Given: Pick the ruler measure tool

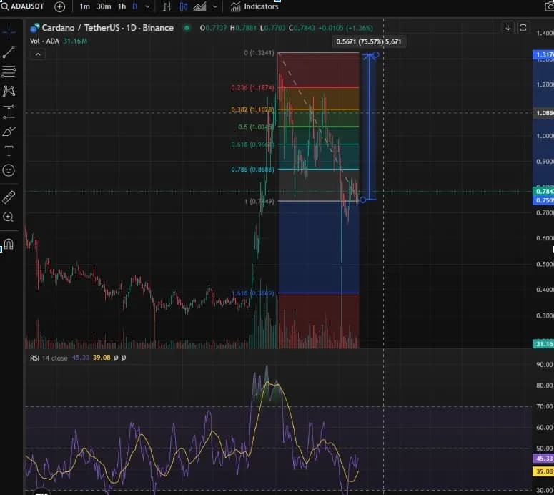Looking at the screenshot, I should 9,197.
